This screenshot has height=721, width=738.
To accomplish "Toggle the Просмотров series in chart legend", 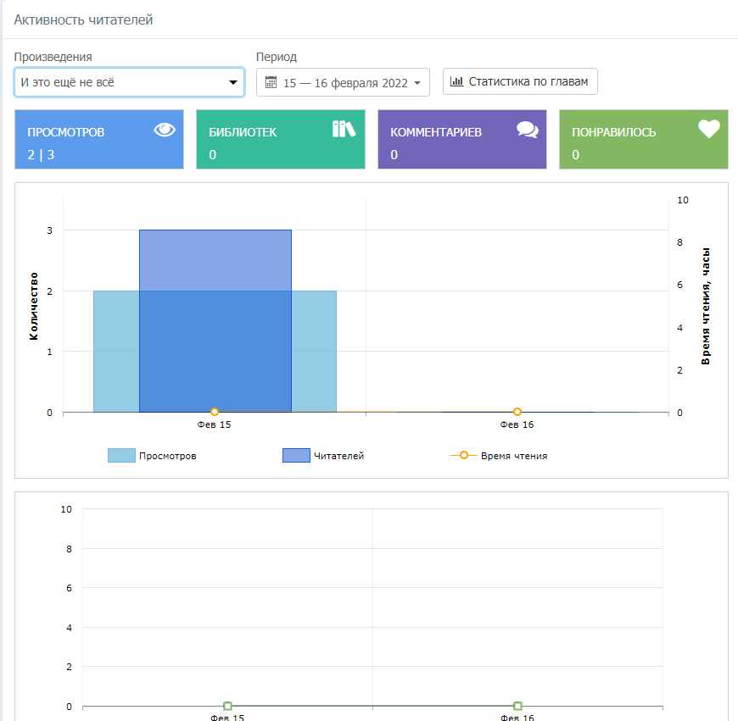I will coord(167,456).
